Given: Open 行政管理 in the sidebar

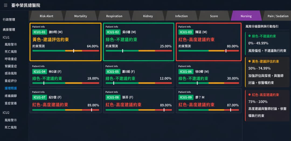Looking at the screenshot, I should coord(9,20).
